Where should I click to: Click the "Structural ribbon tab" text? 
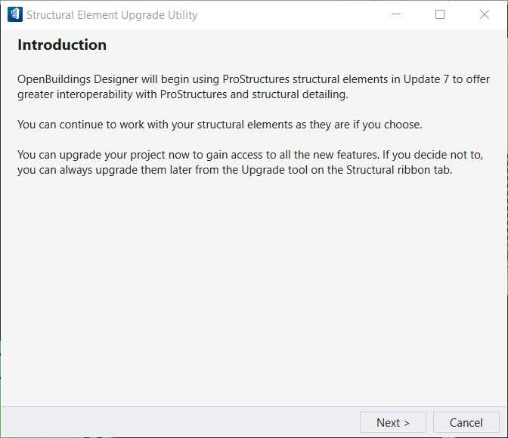(x=399, y=170)
